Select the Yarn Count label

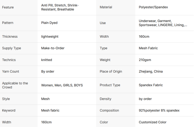pyautogui.click(x=11, y=72)
